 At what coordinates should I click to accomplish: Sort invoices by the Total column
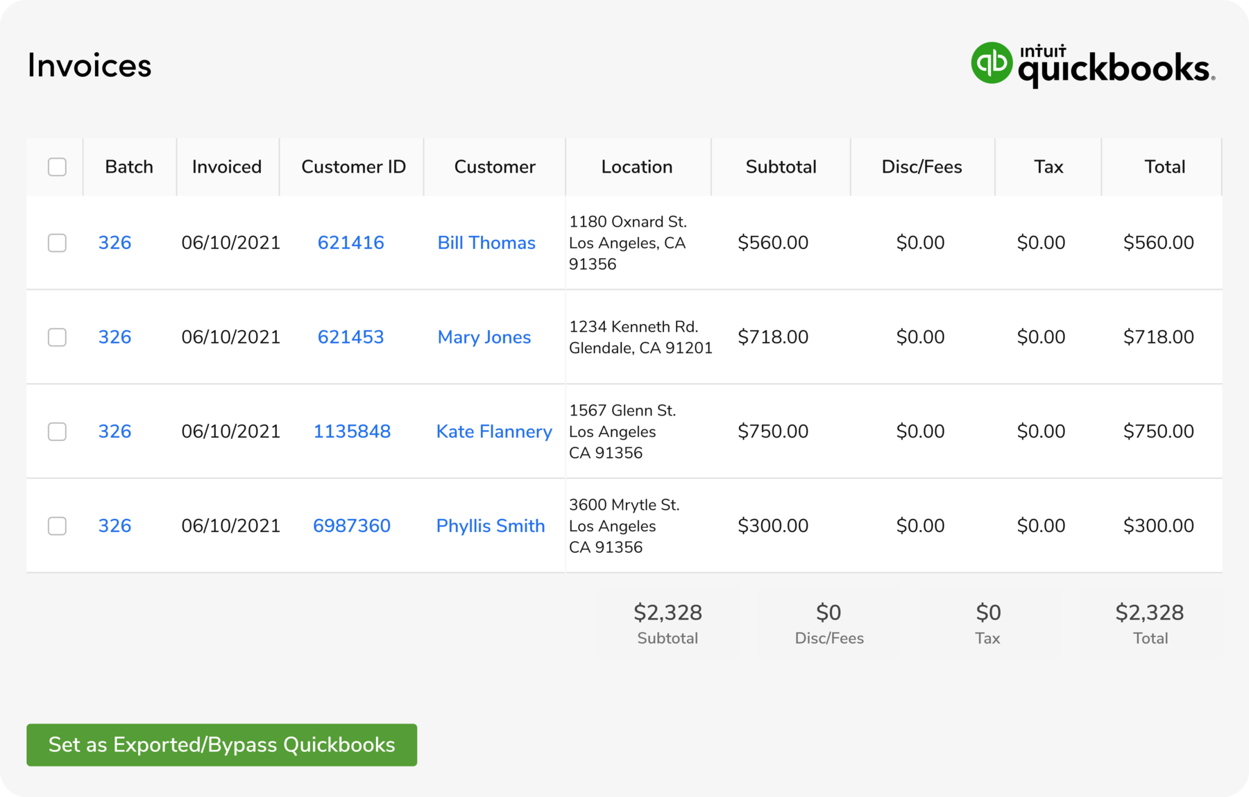1165,166
